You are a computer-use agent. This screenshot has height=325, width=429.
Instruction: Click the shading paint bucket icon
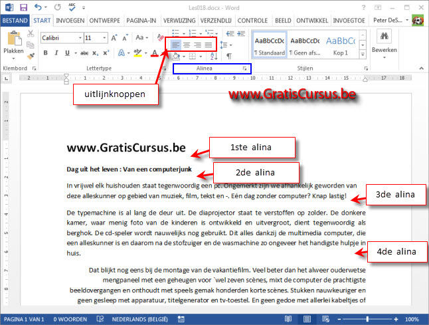point(176,56)
